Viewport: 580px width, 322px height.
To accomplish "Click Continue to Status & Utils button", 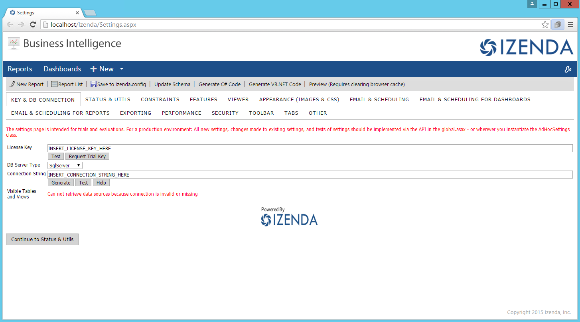I will point(42,239).
